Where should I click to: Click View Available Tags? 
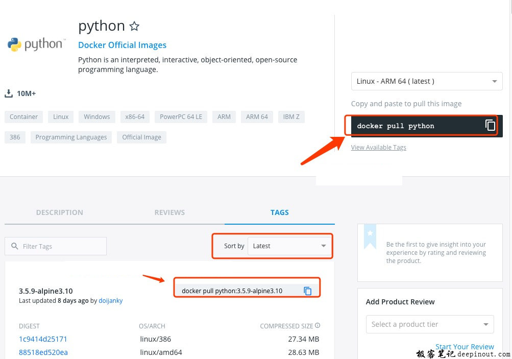coord(378,147)
